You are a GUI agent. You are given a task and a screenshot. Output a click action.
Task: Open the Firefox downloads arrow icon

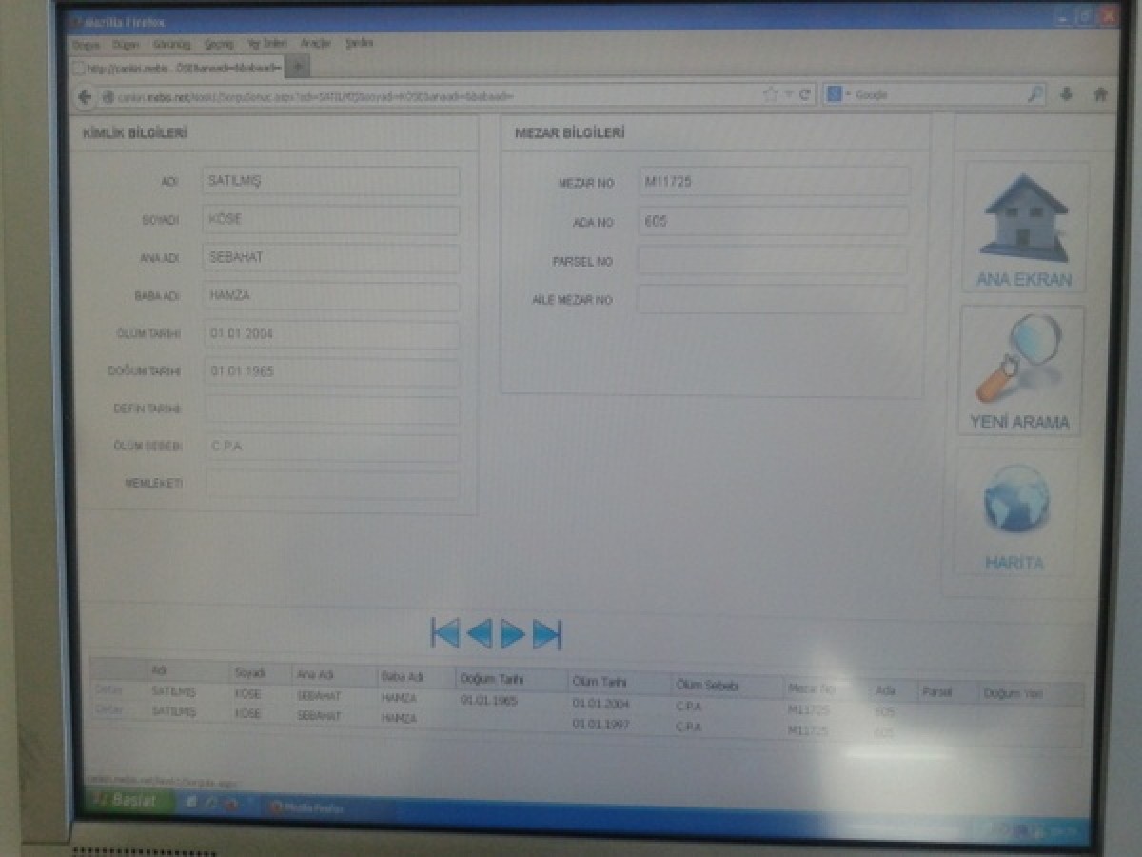click(1067, 94)
